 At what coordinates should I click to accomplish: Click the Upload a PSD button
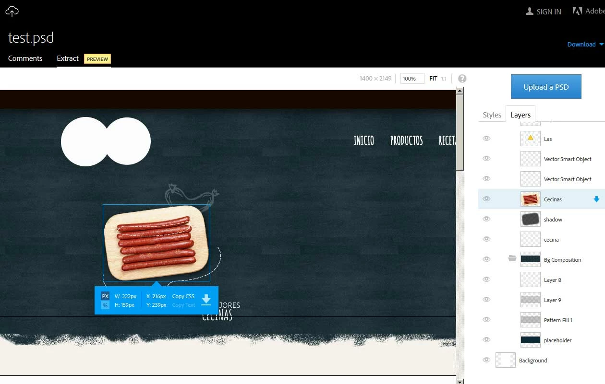click(x=546, y=87)
